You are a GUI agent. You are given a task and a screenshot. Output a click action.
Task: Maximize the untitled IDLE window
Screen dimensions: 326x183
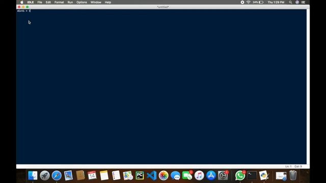(x=27, y=7)
